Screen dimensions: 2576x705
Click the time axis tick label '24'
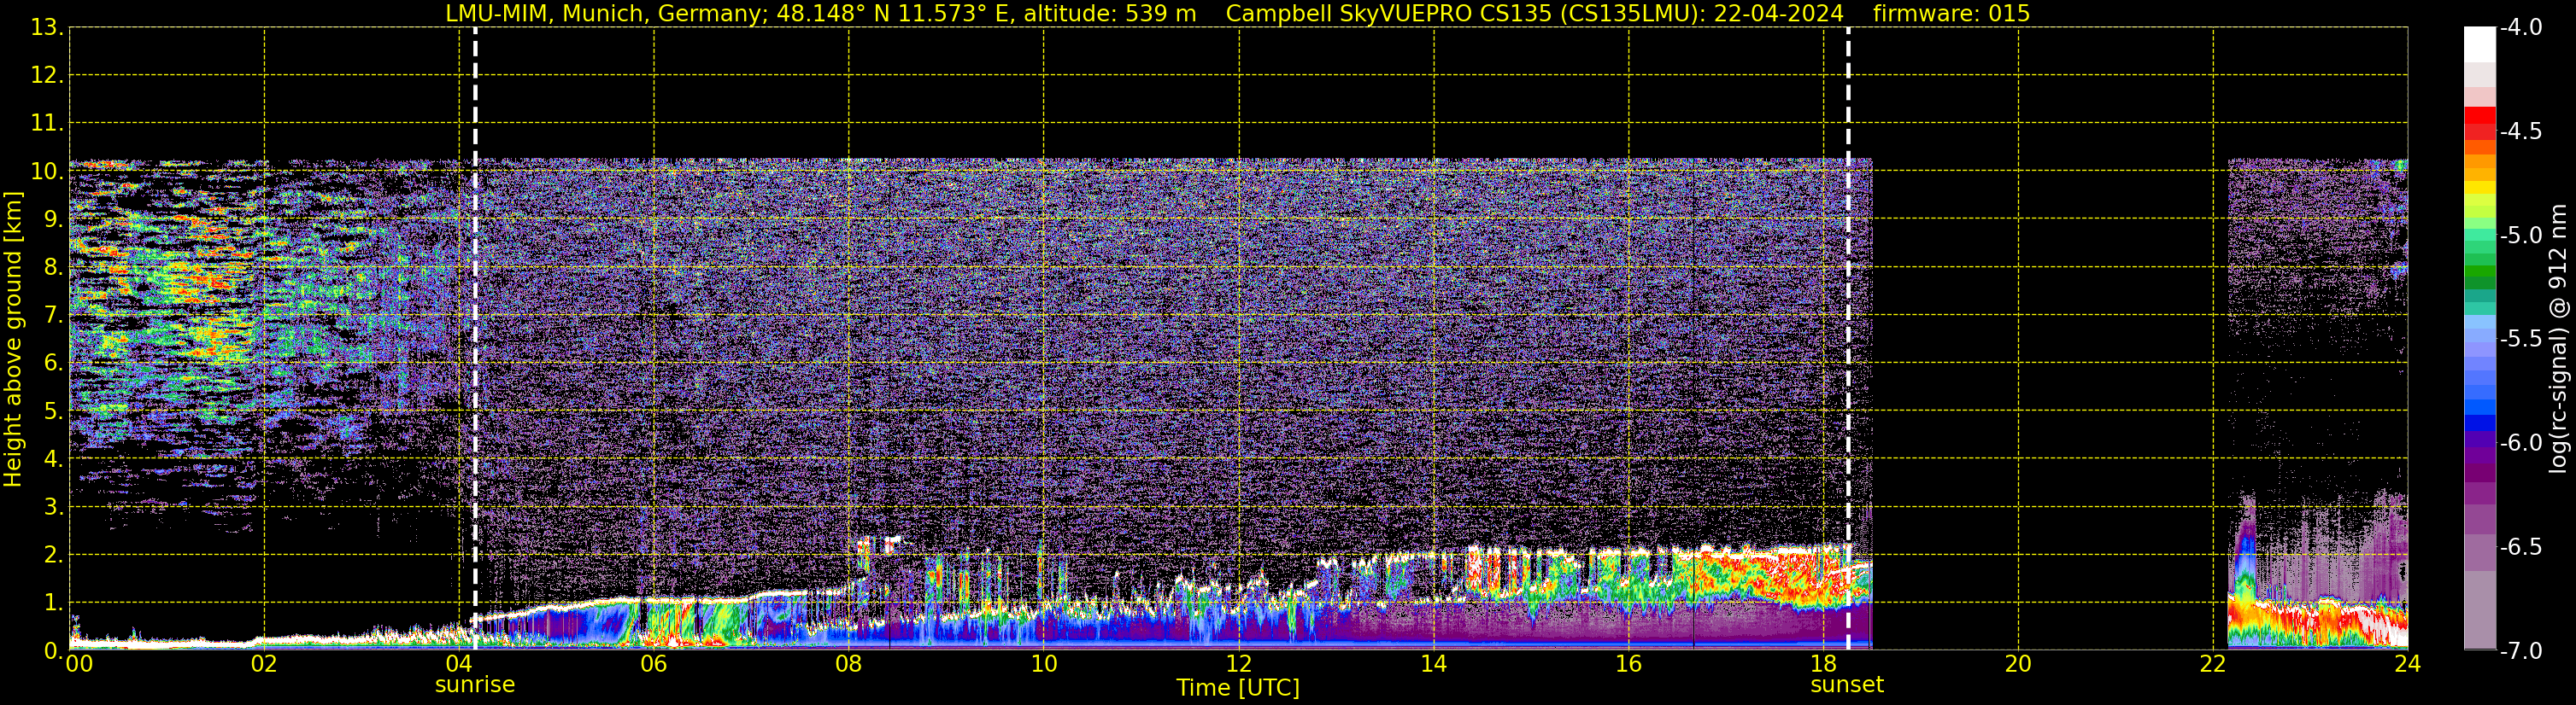(x=2407, y=664)
